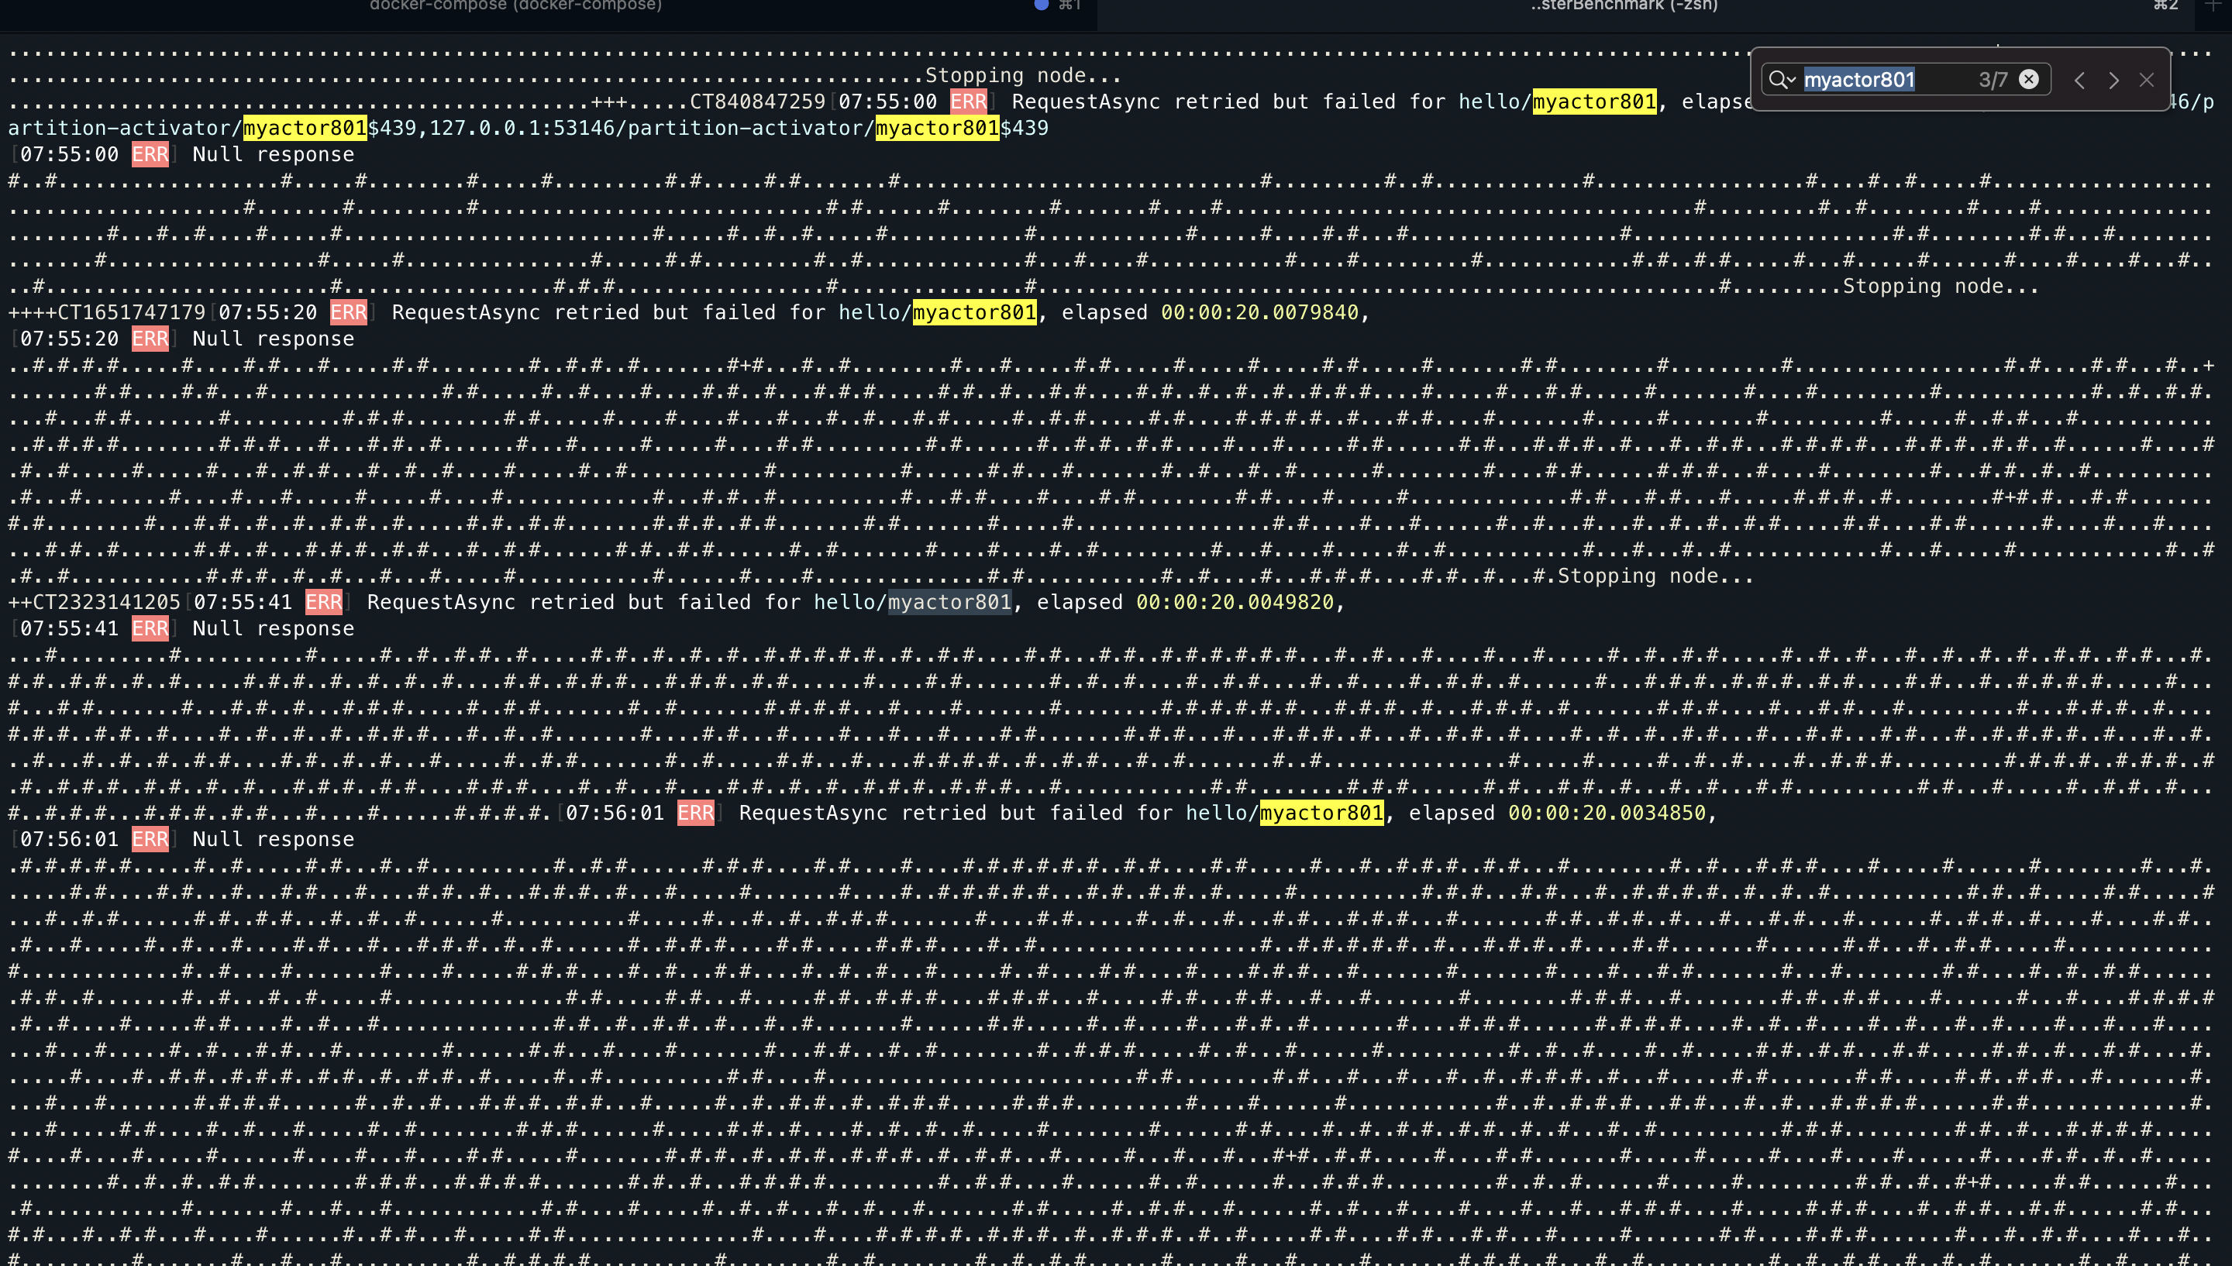The height and width of the screenshot is (1266, 2232).
Task: Click the elapsed time 00:00:20.0079840
Action: pos(1259,312)
